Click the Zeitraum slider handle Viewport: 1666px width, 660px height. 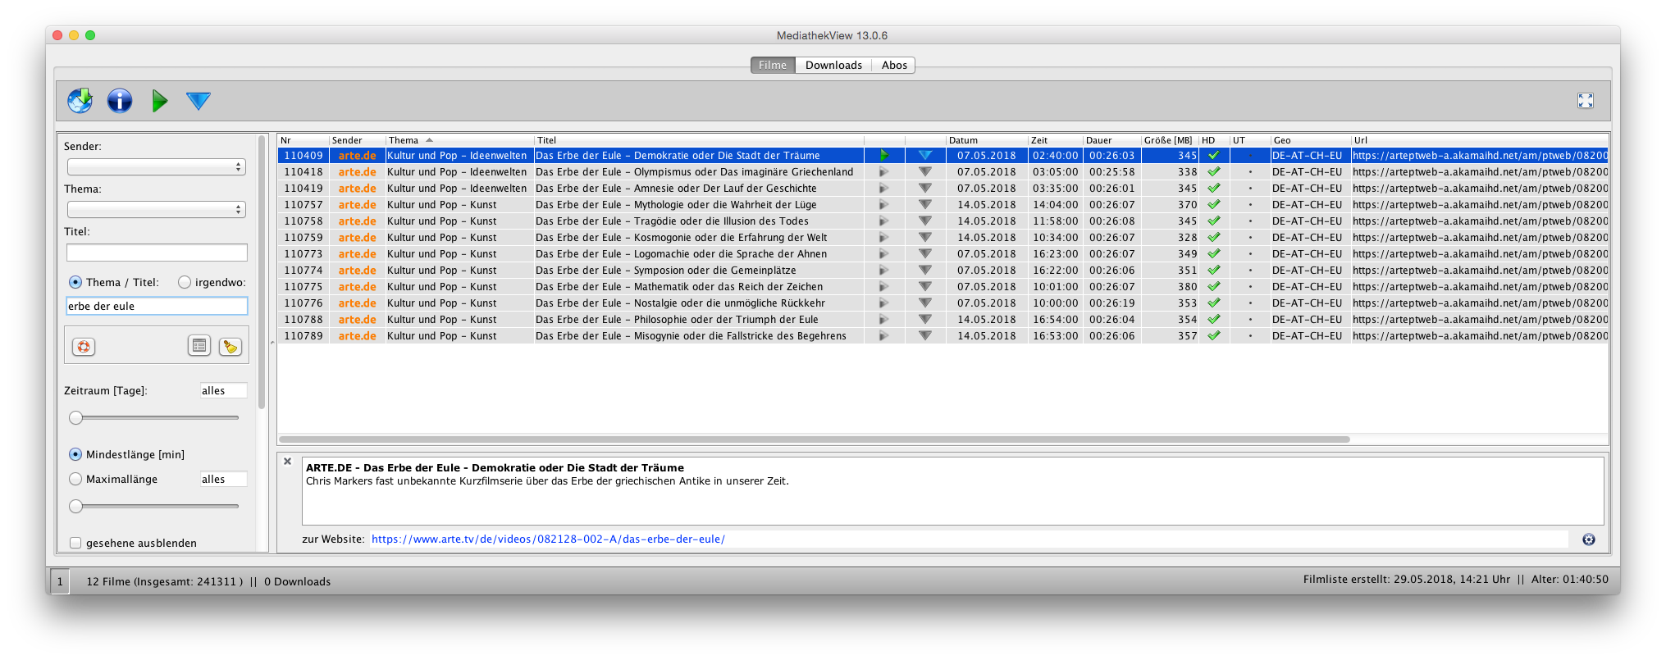pos(76,418)
